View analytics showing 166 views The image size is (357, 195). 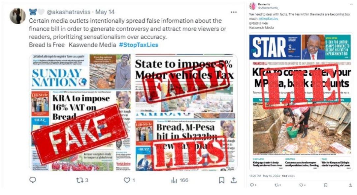(x=179, y=180)
